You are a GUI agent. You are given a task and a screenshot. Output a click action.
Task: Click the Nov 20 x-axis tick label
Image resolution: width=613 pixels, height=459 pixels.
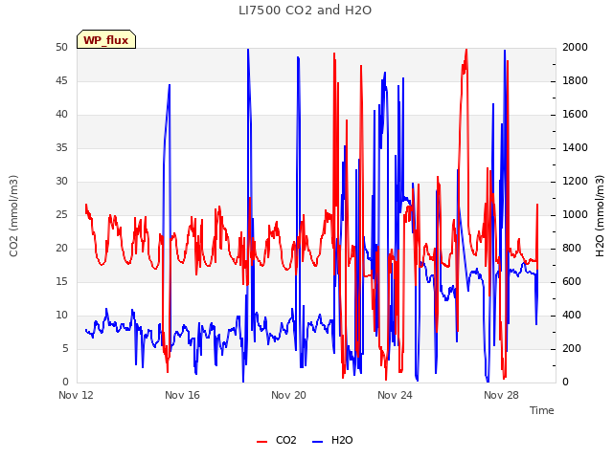tap(288, 395)
